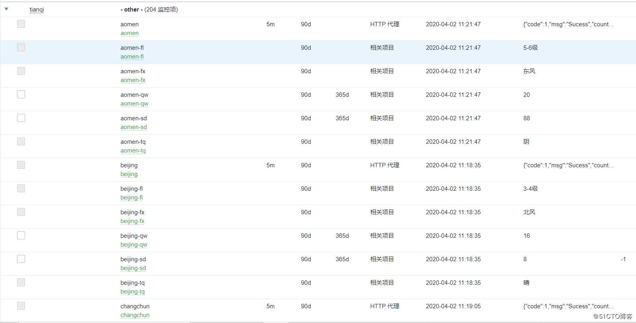Tick the checkbox for changchun item
The height and width of the screenshot is (323, 636).
[21, 306]
